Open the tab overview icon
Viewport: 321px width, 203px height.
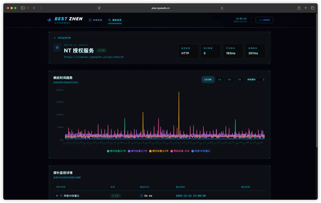[312, 8]
